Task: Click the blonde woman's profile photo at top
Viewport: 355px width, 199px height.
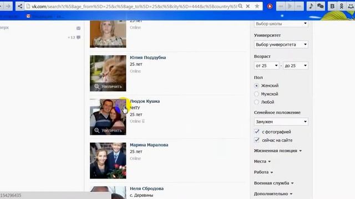Action: pos(108,34)
